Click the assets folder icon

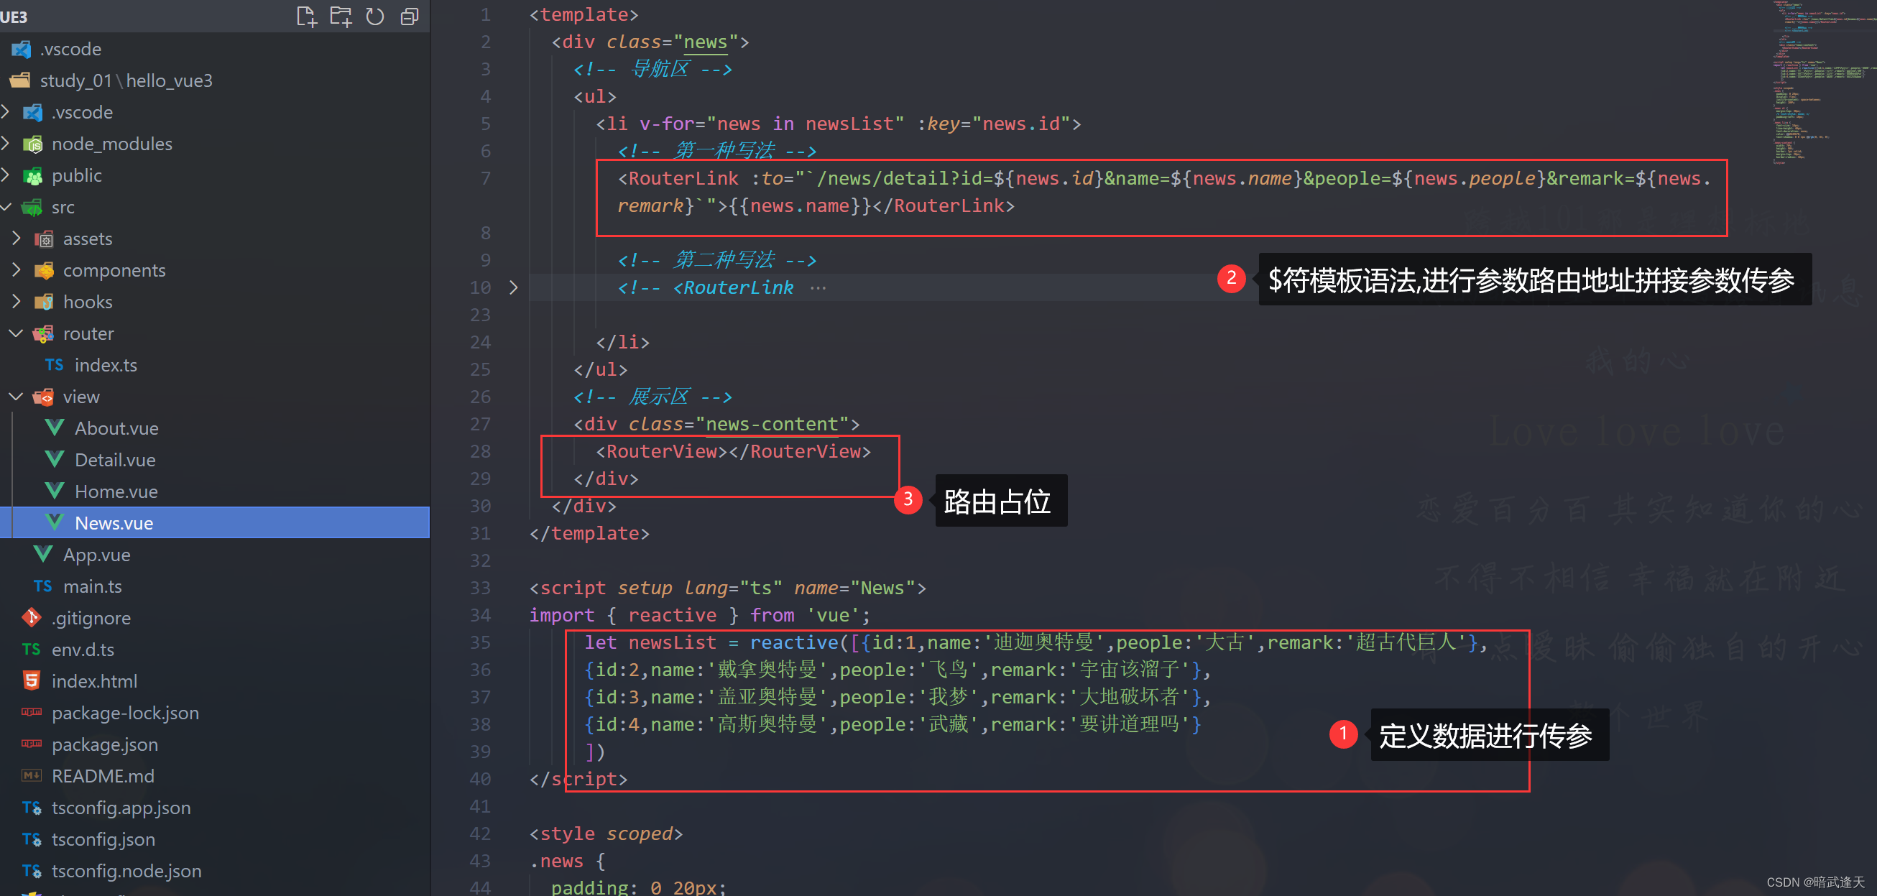pyautogui.click(x=44, y=239)
